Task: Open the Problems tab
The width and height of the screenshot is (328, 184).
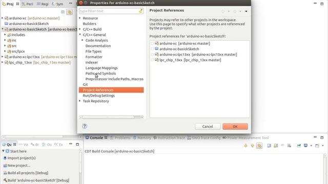Action: pos(120,137)
